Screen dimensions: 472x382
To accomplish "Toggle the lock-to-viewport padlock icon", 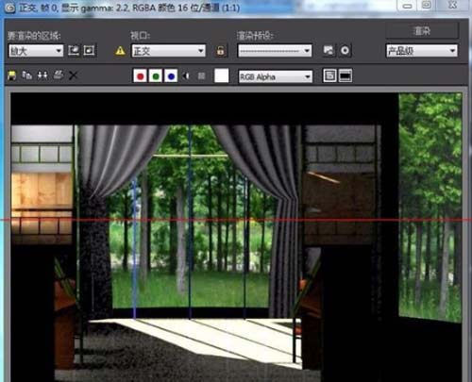I will [220, 51].
